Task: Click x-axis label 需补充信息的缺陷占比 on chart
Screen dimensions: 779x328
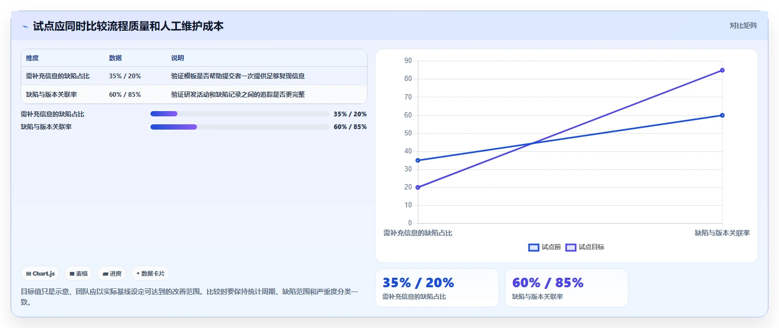Action: (418, 233)
